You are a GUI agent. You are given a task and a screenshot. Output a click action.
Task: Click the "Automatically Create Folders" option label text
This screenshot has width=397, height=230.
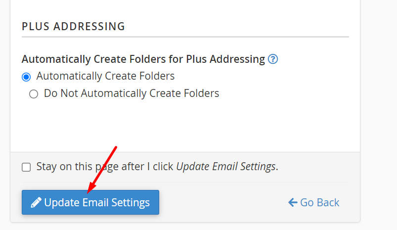(105, 76)
